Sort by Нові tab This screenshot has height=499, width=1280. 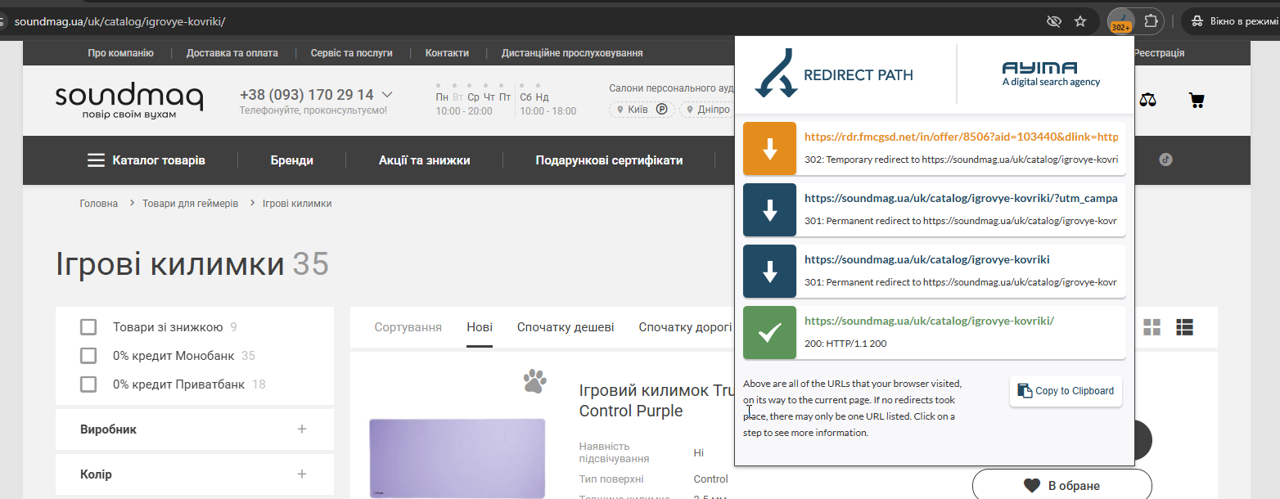[x=480, y=327]
